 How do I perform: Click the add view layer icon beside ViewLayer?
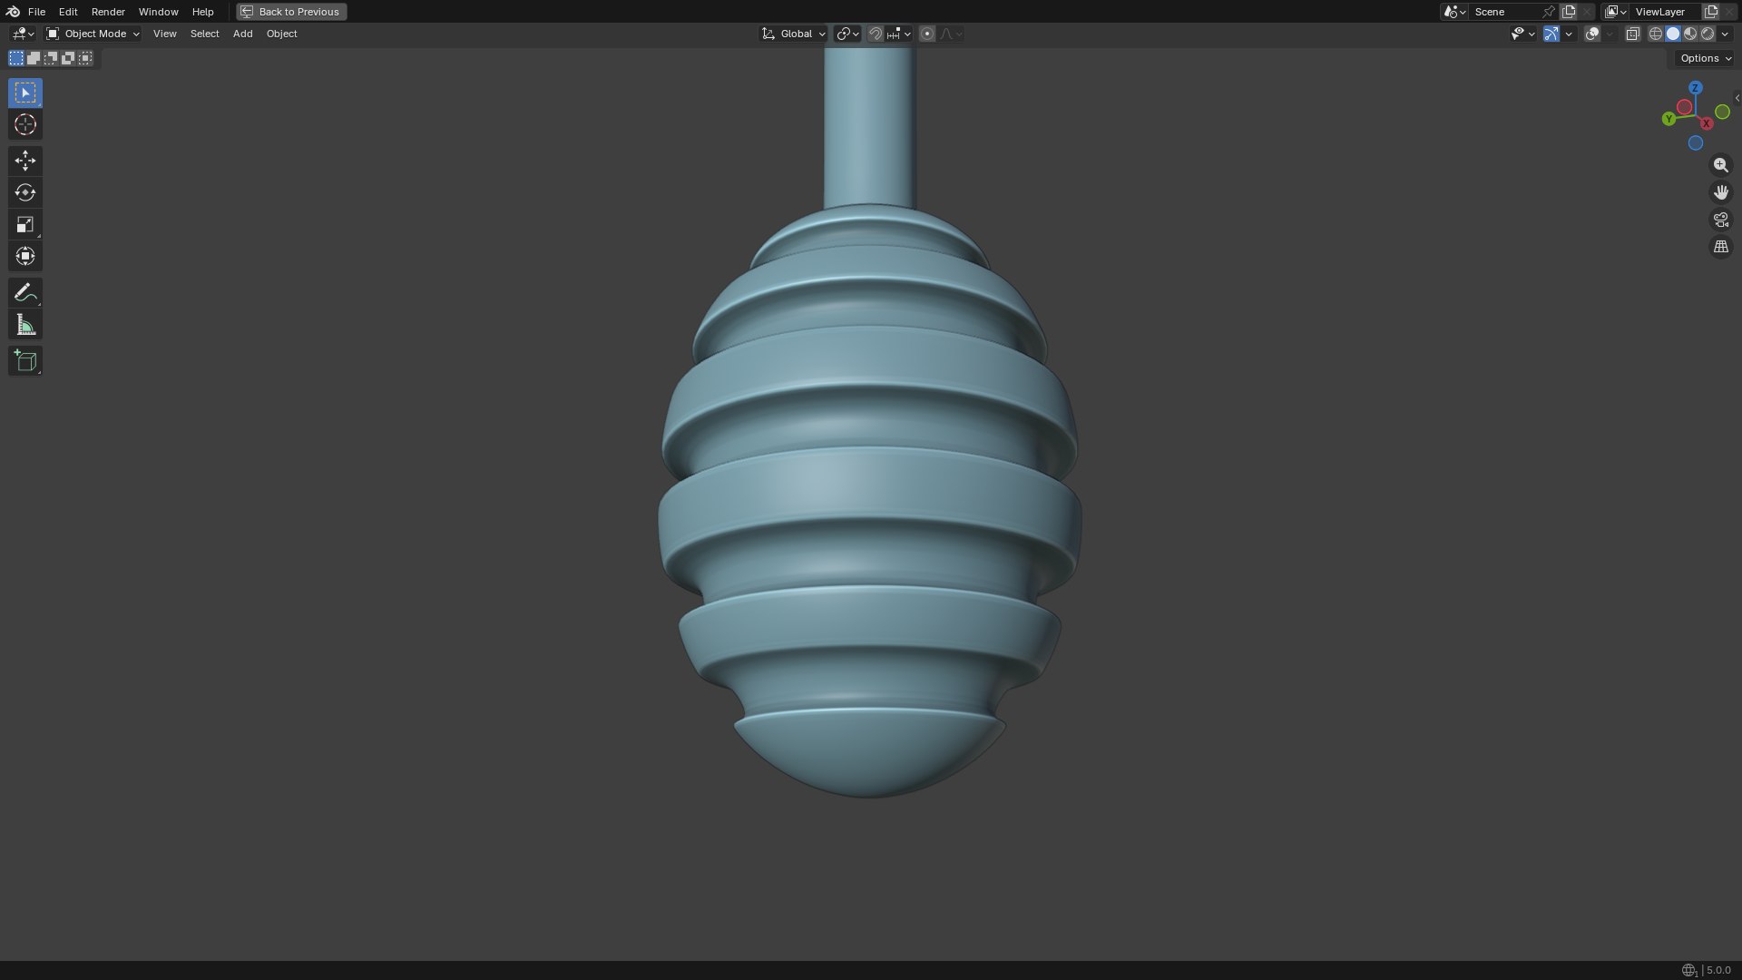[1711, 12]
